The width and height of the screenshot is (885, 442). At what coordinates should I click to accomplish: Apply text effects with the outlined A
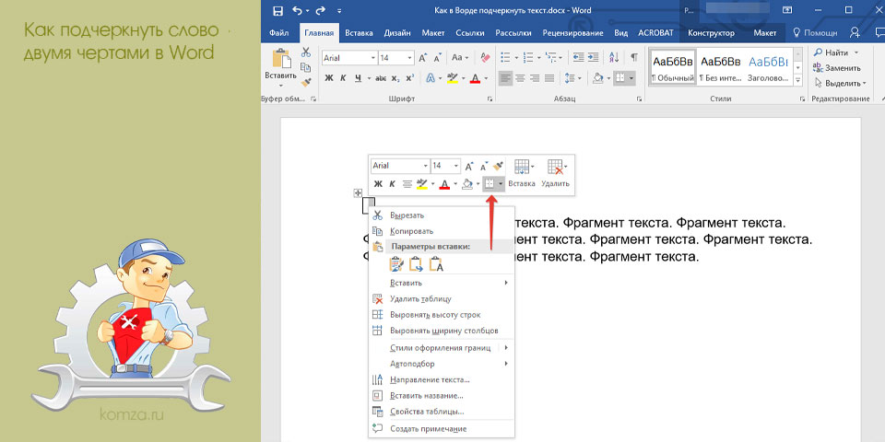[x=431, y=77]
